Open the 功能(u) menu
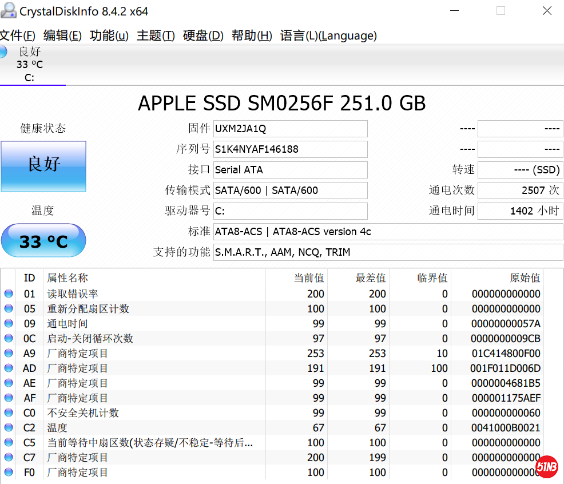The width and height of the screenshot is (564, 484). click(x=109, y=35)
